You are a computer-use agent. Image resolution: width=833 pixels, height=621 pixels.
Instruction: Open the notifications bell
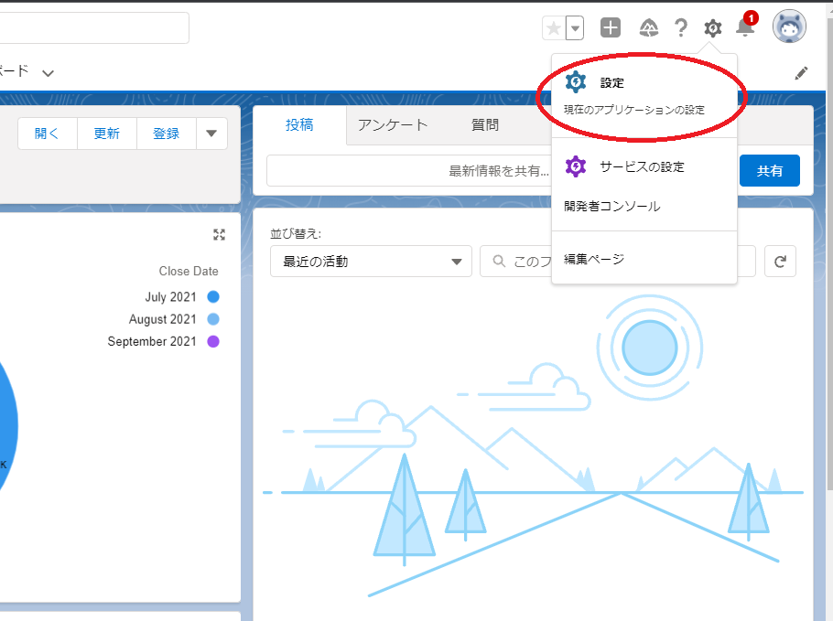pos(745,27)
